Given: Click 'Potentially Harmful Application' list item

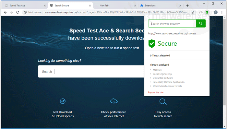Looking at the screenshot, I should point(169,82).
